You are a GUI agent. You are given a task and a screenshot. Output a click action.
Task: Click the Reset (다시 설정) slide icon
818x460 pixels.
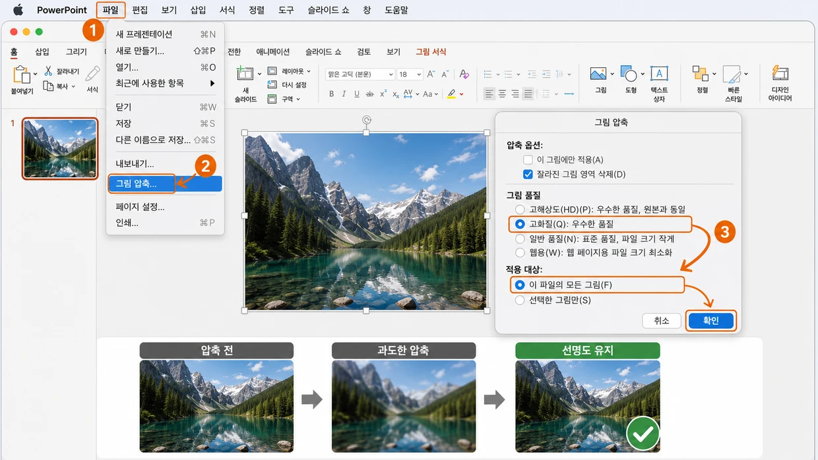point(272,85)
